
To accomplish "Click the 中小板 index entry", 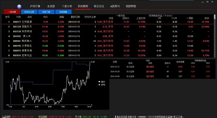I will 91,117.
